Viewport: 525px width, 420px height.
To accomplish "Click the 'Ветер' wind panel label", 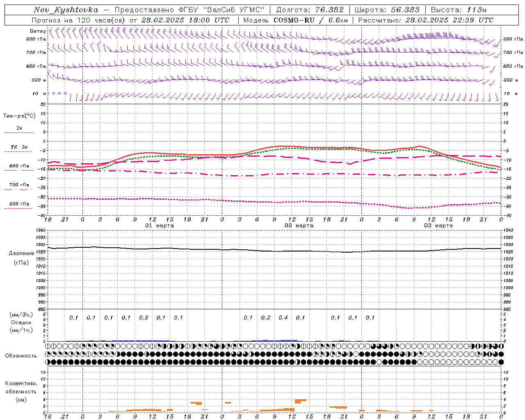I will 38,31.
